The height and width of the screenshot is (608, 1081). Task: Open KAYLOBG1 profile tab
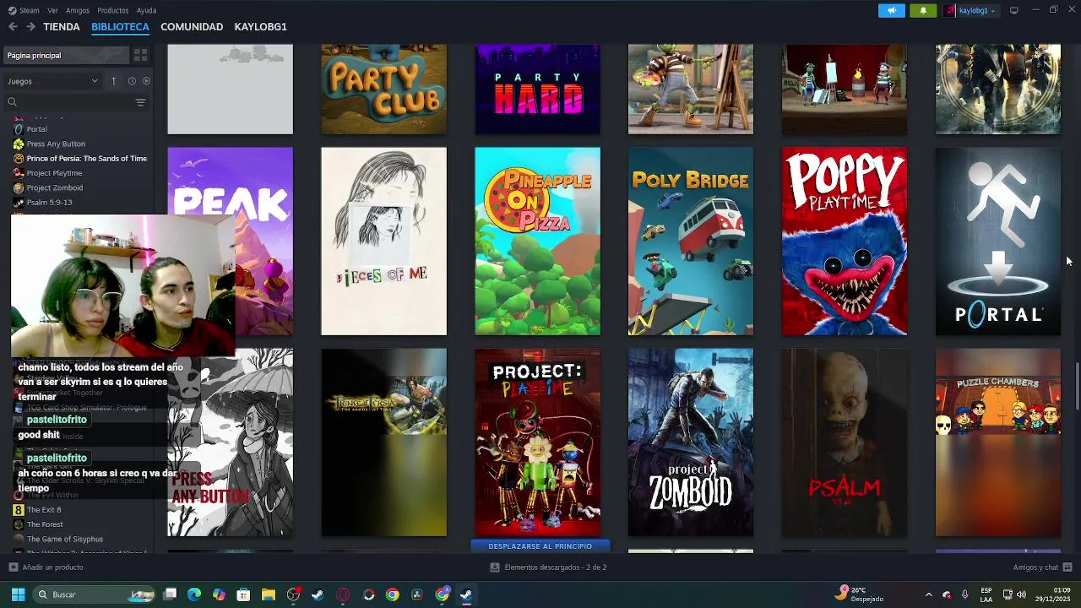[x=260, y=27]
